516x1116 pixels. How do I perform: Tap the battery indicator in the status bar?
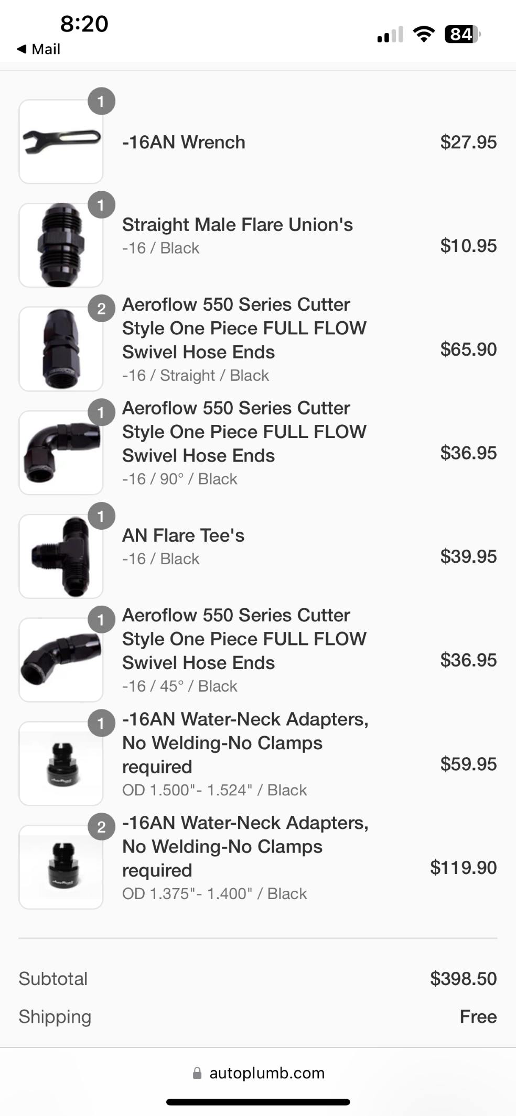tap(462, 35)
